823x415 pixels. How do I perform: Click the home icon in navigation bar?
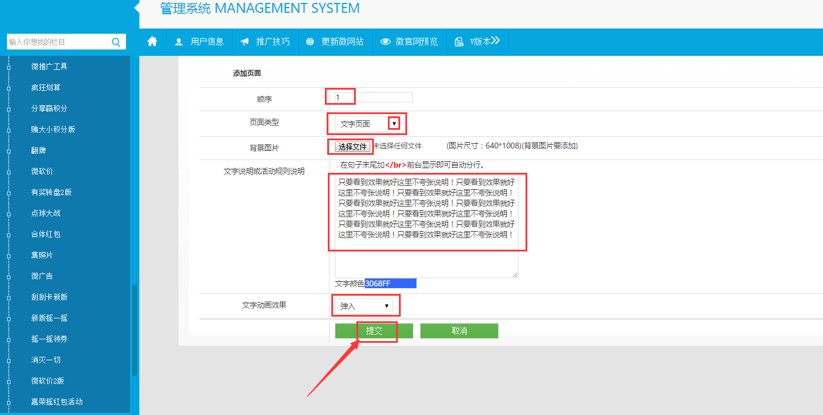tap(152, 41)
